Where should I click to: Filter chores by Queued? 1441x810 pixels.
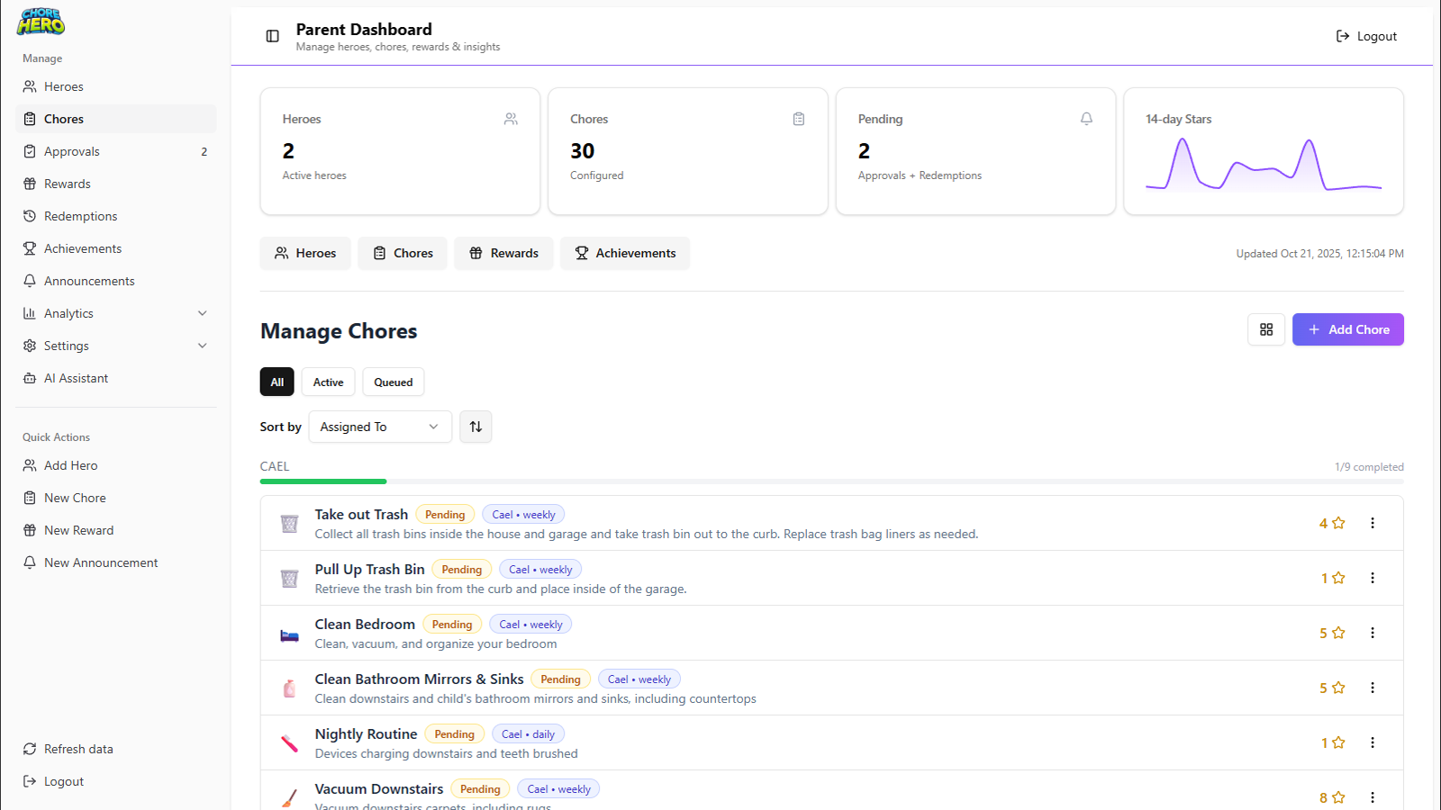[x=393, y=382]
